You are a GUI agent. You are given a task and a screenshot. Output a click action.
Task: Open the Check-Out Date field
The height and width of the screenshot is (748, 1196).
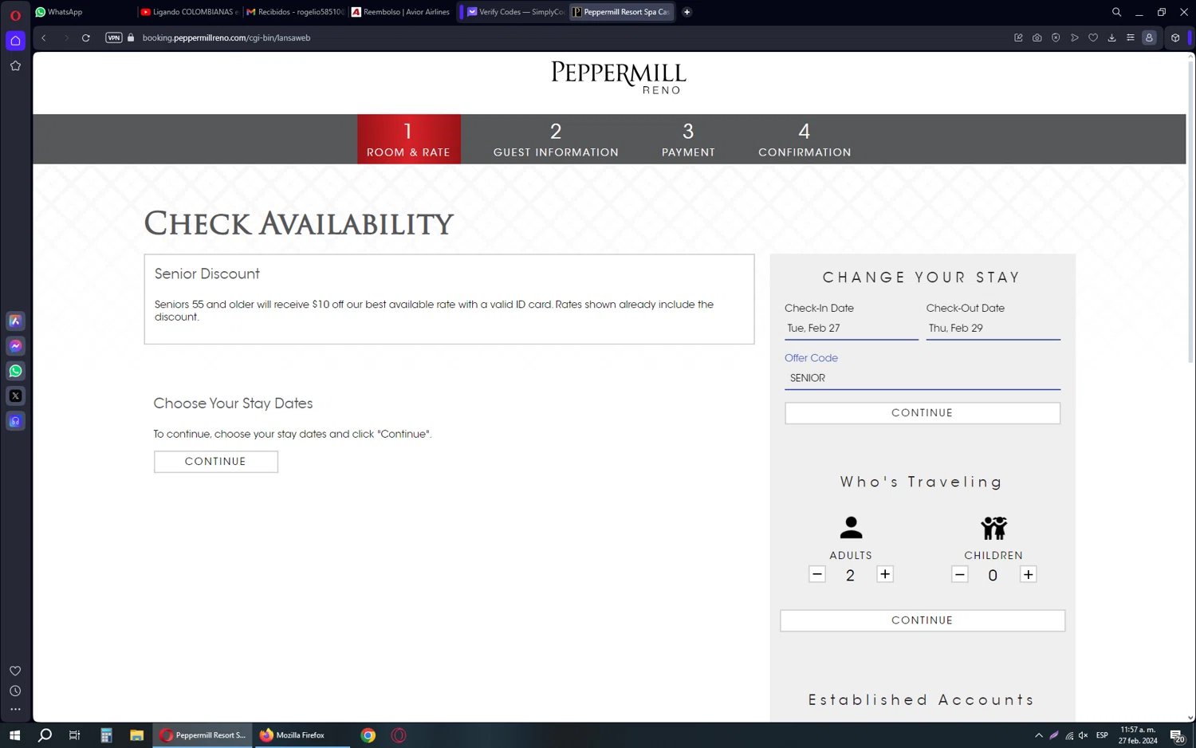993,329
